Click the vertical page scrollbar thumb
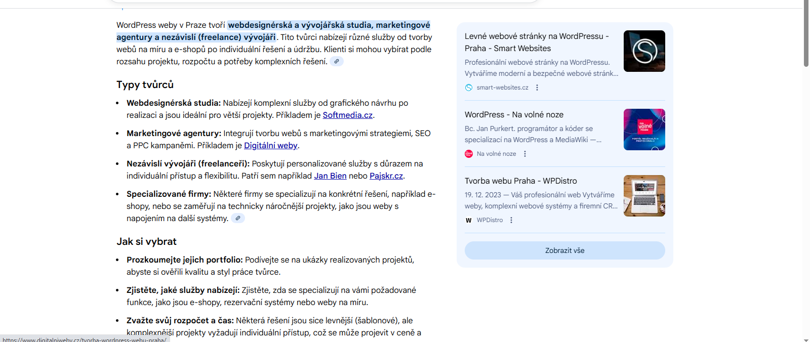Viewport: 810px width, 342px height. click(806, 33)
